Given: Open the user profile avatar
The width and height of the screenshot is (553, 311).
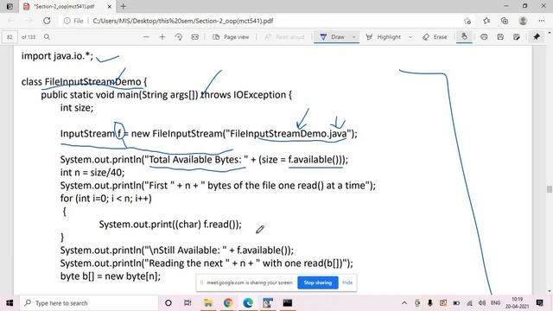Looking at the screenshot, I should [x=523, y=21].
